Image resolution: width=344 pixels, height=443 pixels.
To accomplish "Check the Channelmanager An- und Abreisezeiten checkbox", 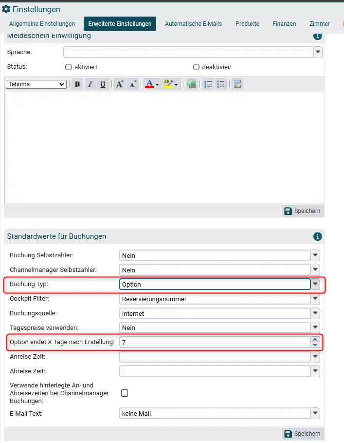I will [x=125, y=393].
